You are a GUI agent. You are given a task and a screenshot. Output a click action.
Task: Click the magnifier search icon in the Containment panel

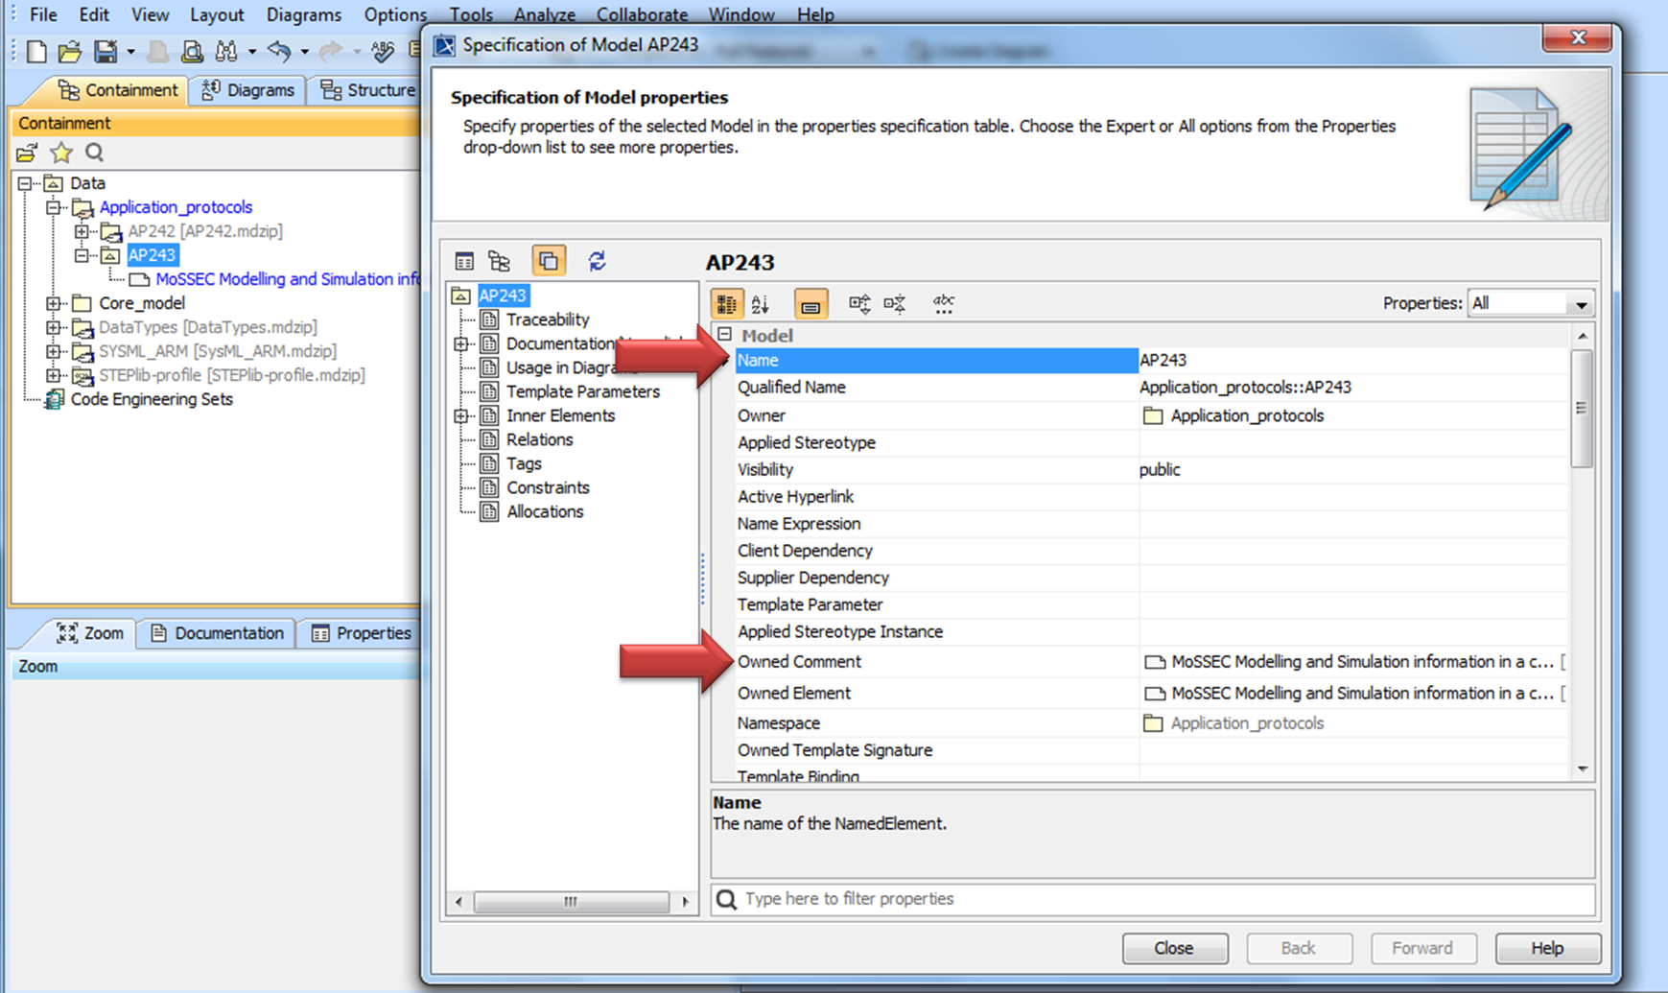[x=94, y=153]
